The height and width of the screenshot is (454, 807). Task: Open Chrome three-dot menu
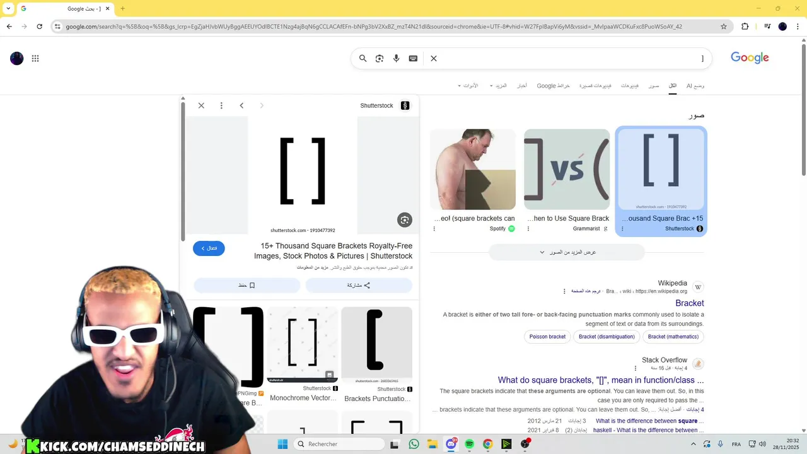pos(797,26)
